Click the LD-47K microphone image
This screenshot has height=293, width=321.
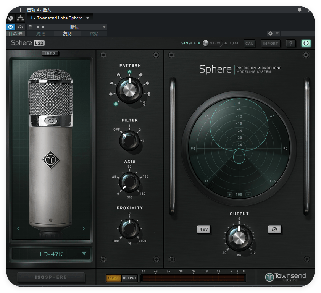pos(51,153)
